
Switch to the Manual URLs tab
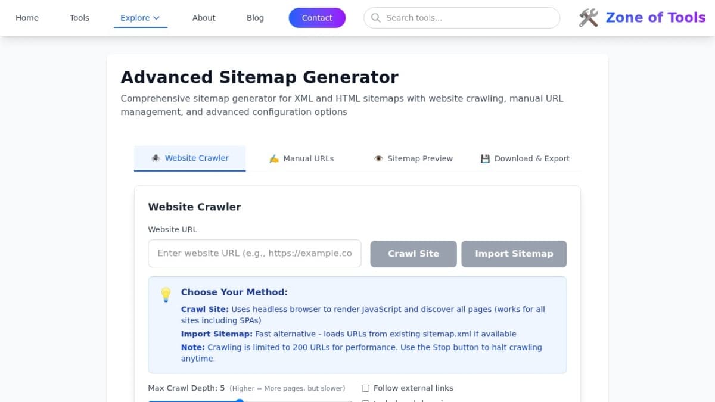[x=301, y=158]
